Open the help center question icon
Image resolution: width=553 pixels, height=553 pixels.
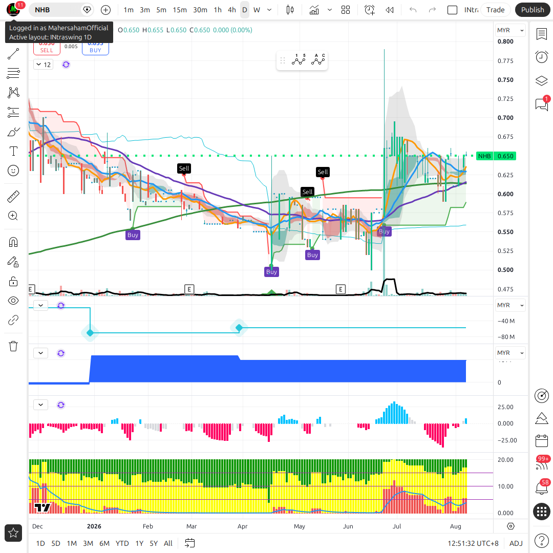(541, 541)
